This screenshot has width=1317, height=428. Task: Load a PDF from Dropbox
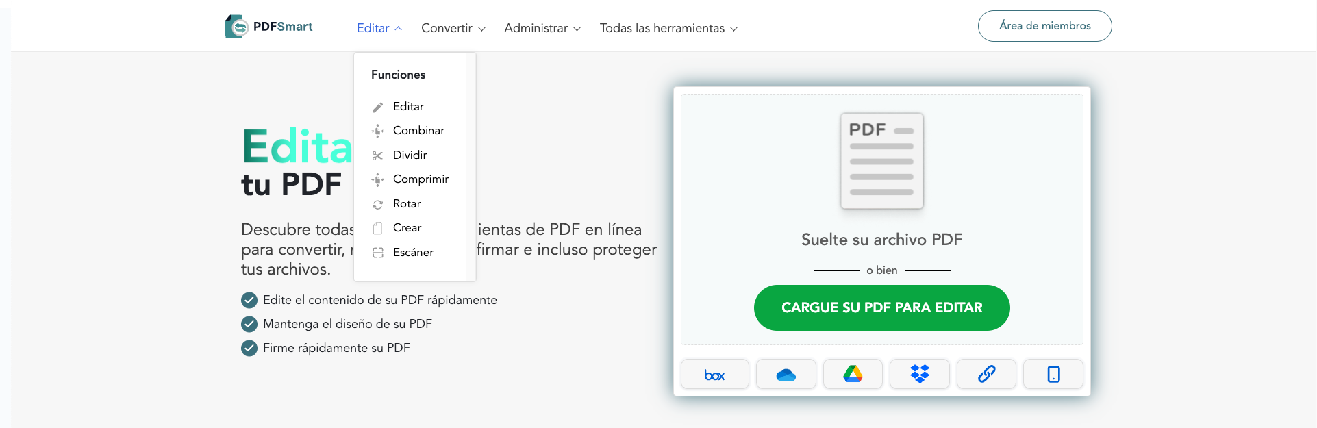point(919,374)
